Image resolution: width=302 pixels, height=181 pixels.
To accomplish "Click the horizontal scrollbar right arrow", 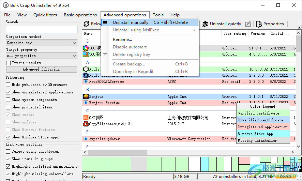I will 293,152.
